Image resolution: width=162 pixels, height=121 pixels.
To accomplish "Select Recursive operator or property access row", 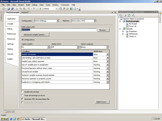I will click(x=57, y=79).
